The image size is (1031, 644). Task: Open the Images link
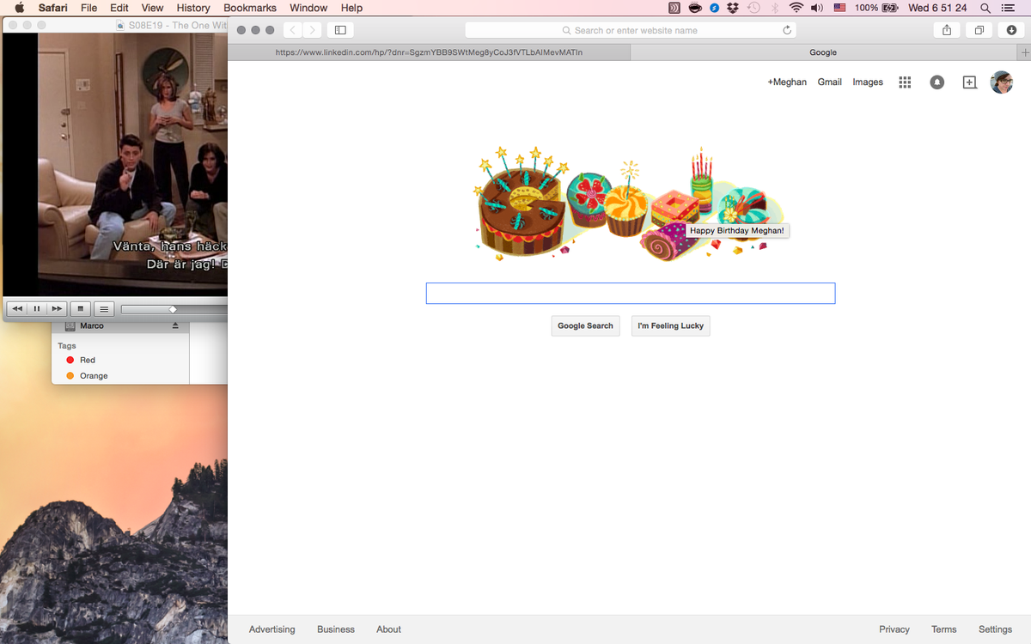click(x=868, y=82)
